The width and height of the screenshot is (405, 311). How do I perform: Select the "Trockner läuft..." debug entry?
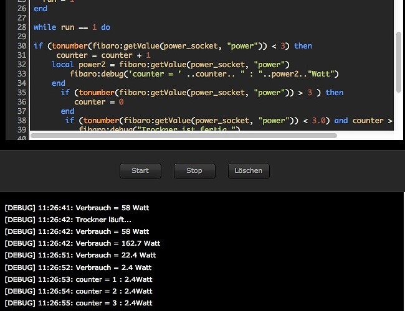[x=69, y=220]
